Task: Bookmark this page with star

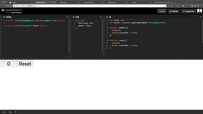Action: pos(165,6)
